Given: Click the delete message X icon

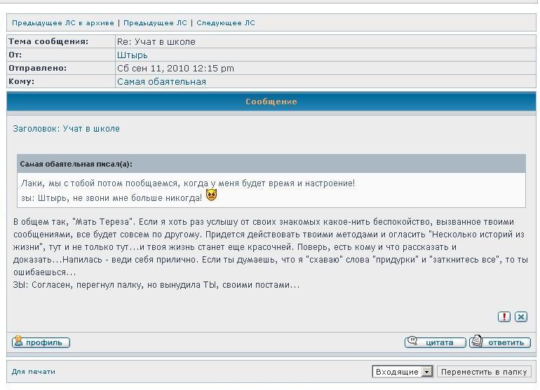Looking at the screenshot, I should 521,316.
